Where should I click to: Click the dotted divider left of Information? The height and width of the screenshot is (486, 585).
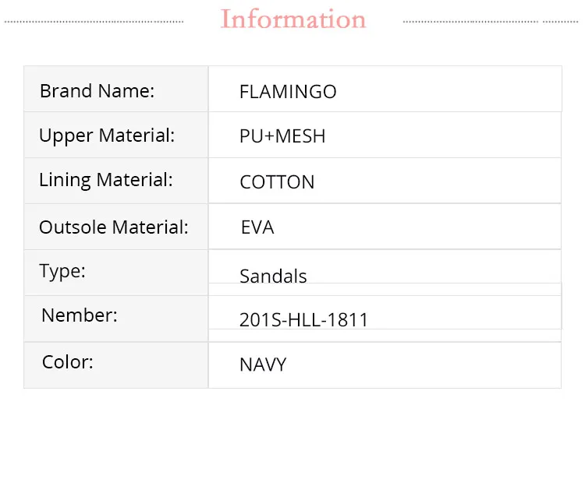(x=94, y=22)
